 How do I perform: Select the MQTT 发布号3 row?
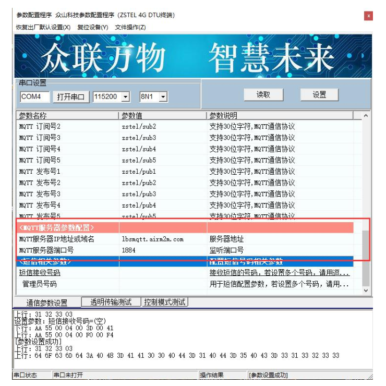[185, 194]
